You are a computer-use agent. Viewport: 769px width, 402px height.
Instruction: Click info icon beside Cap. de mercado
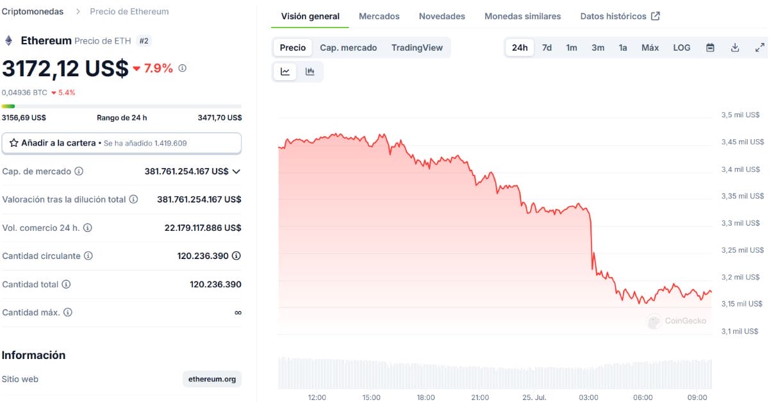pyautogui.click(x=79, y=171)
